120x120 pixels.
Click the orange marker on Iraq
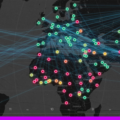(94, 52)
